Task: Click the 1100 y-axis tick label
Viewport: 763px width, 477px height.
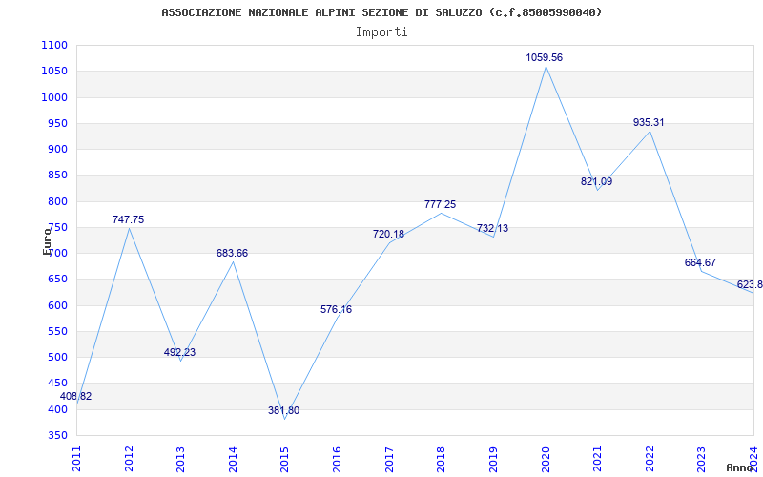Action: tap(55, 45)
